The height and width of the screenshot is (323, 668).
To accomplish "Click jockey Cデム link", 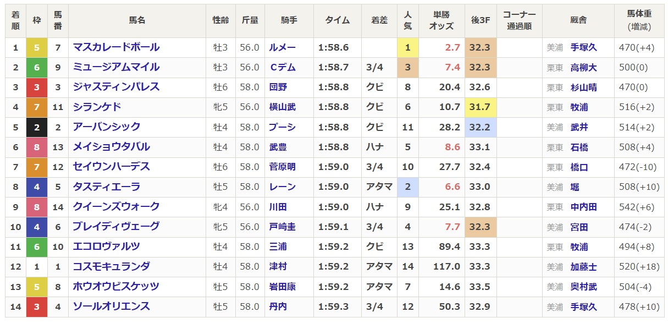I will click(282, 68).
